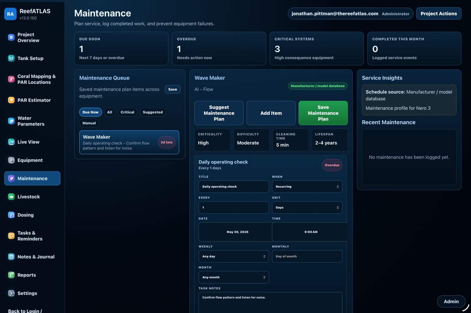The image size is (471, 313).
Task: Filter the queue by Suggested
Action: (153, 112)
